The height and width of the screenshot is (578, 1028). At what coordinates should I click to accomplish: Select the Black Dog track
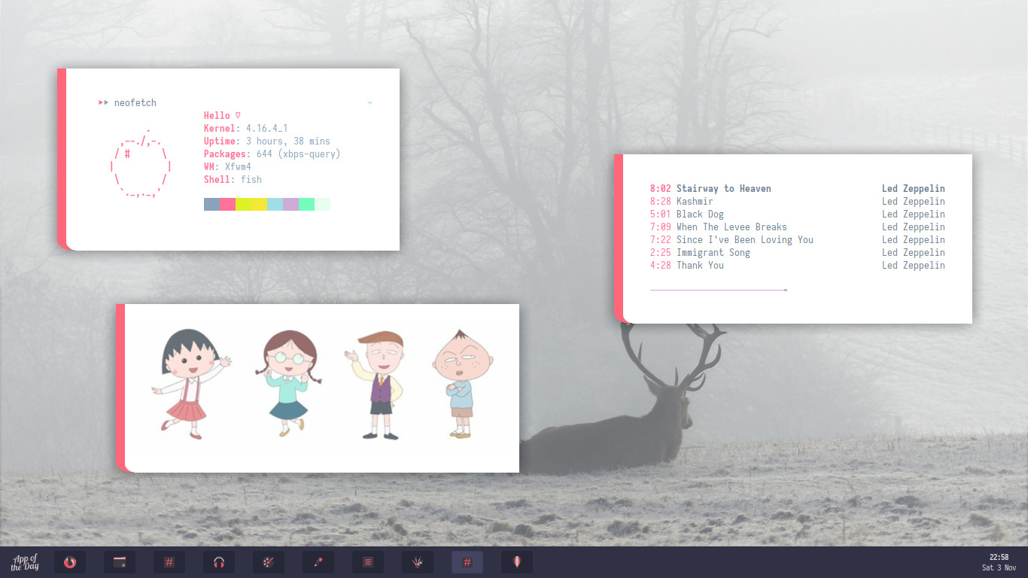click(700, 214)
